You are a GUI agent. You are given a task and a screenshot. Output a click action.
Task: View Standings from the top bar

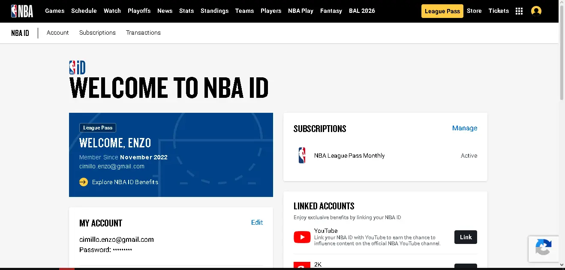[215, 11]
